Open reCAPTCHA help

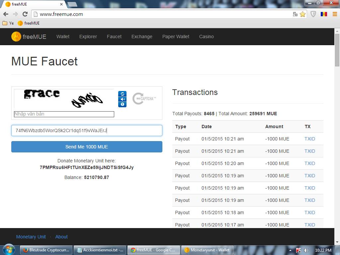click(122, 105)
